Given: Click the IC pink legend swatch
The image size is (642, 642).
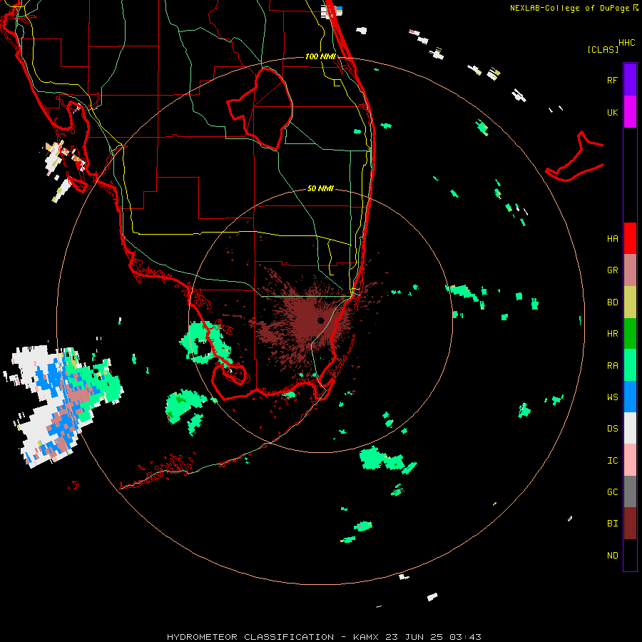Looking at the screenshot, I should pyautogui.click(x=630, y=460).
